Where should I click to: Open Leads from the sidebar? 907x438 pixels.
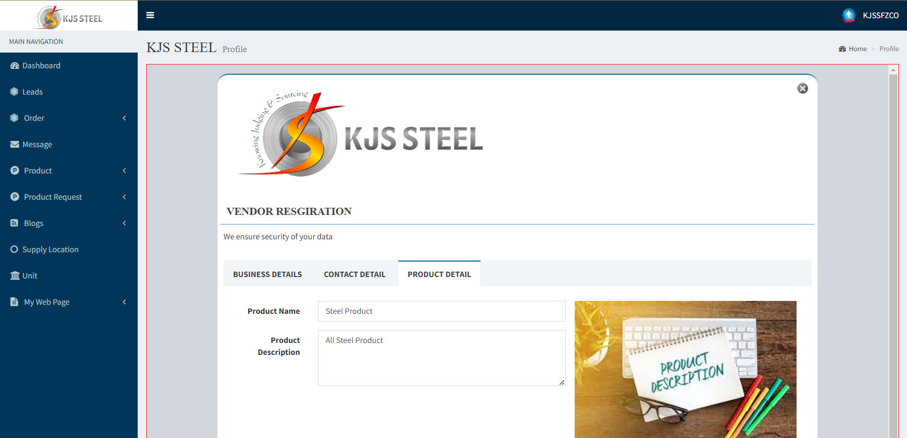[69, 92]
